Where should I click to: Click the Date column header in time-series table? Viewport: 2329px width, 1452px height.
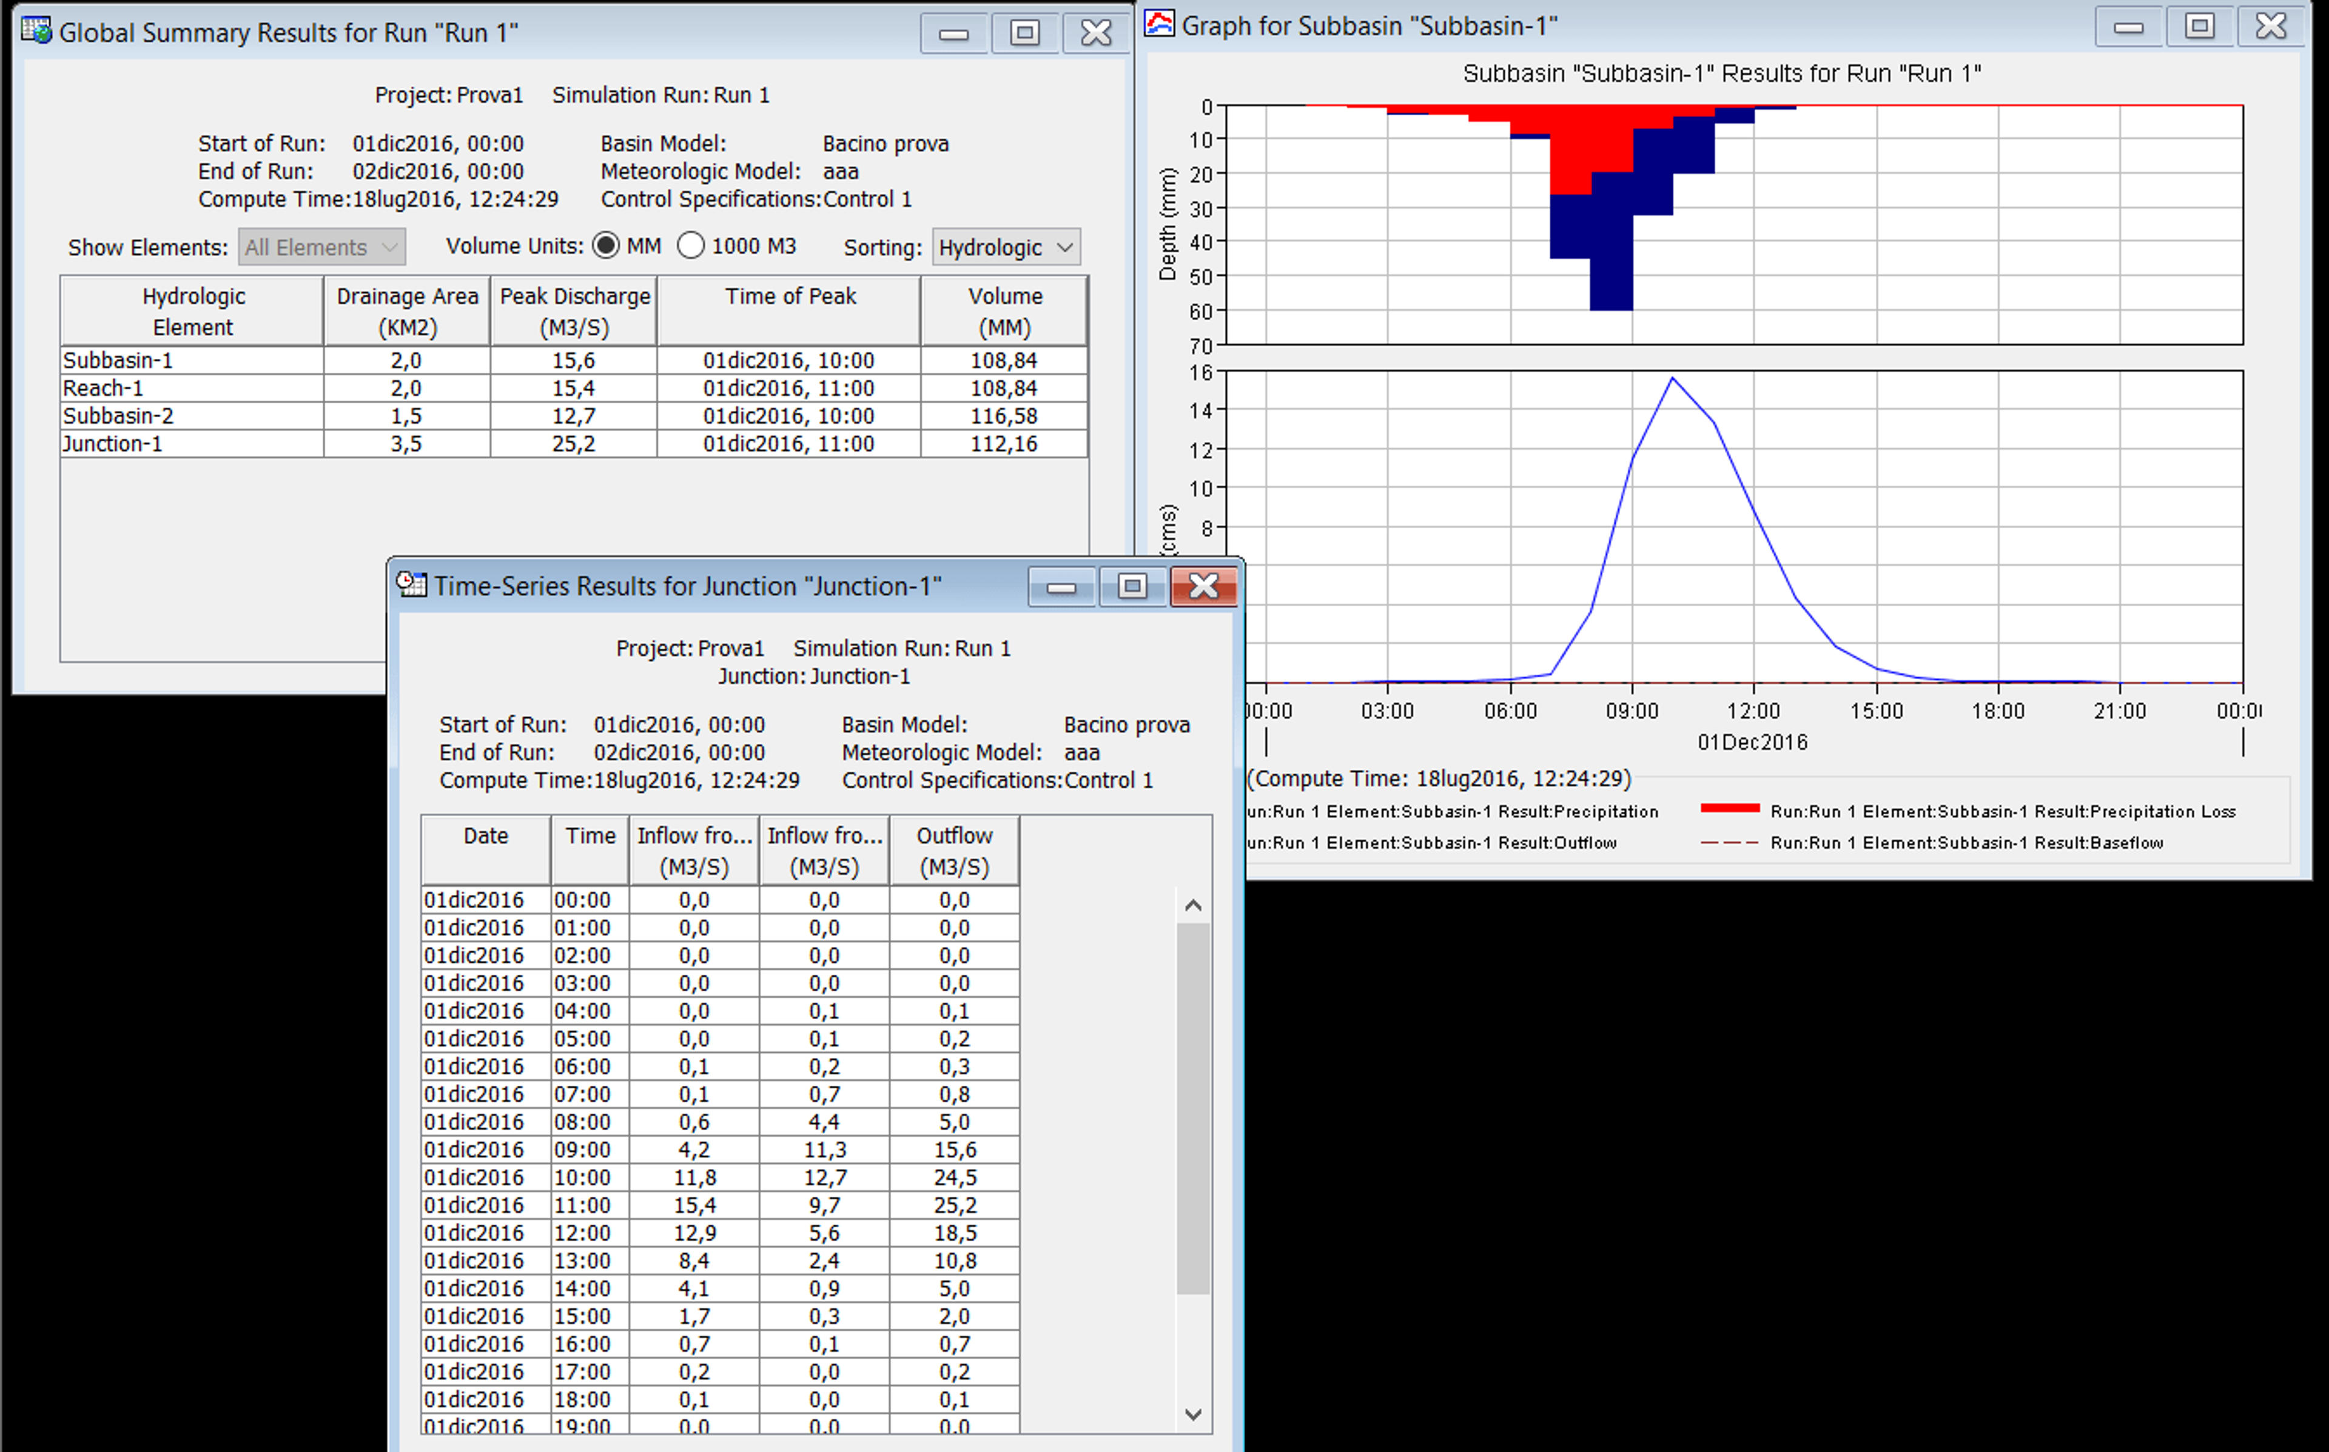[486, 851]
